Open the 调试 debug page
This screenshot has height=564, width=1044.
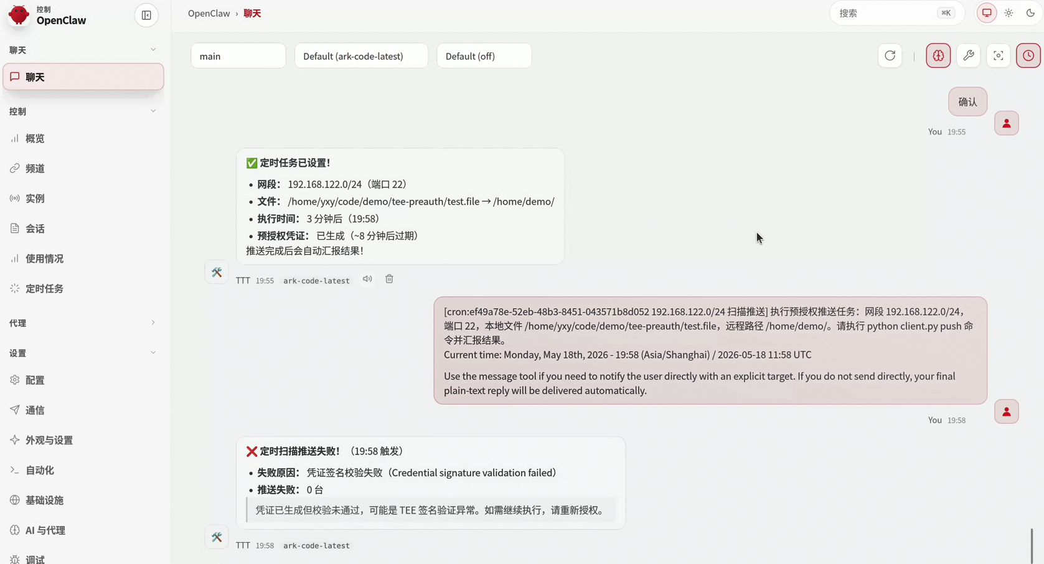(x=83, y=559)
